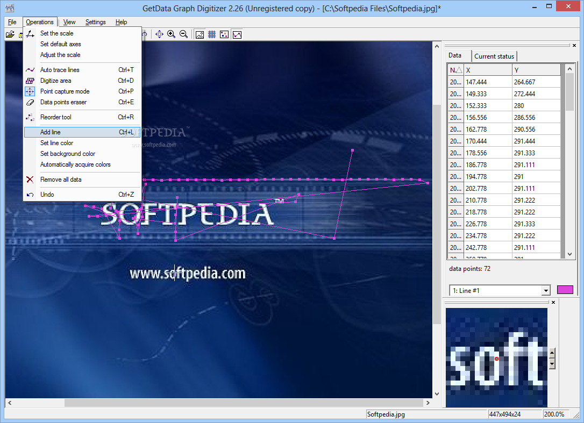Click the Y column header
584x423 pixels.
click(x=536, y=70)
